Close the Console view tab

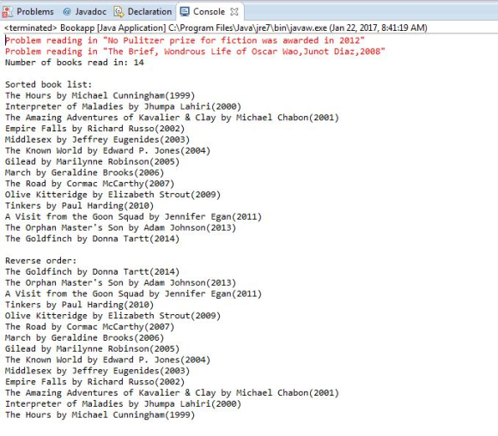(234, 12)
